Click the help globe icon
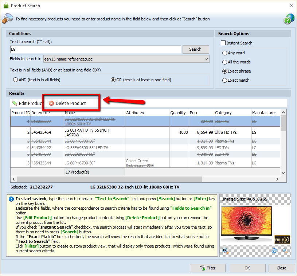This screenshot has width=297, height=276. pos(289,19)
